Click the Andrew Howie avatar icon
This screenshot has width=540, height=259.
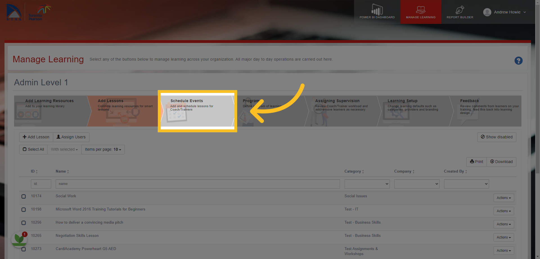487,12
